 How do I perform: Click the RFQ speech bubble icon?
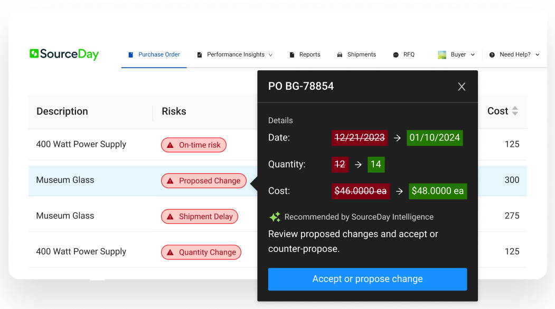coord(395,54)
